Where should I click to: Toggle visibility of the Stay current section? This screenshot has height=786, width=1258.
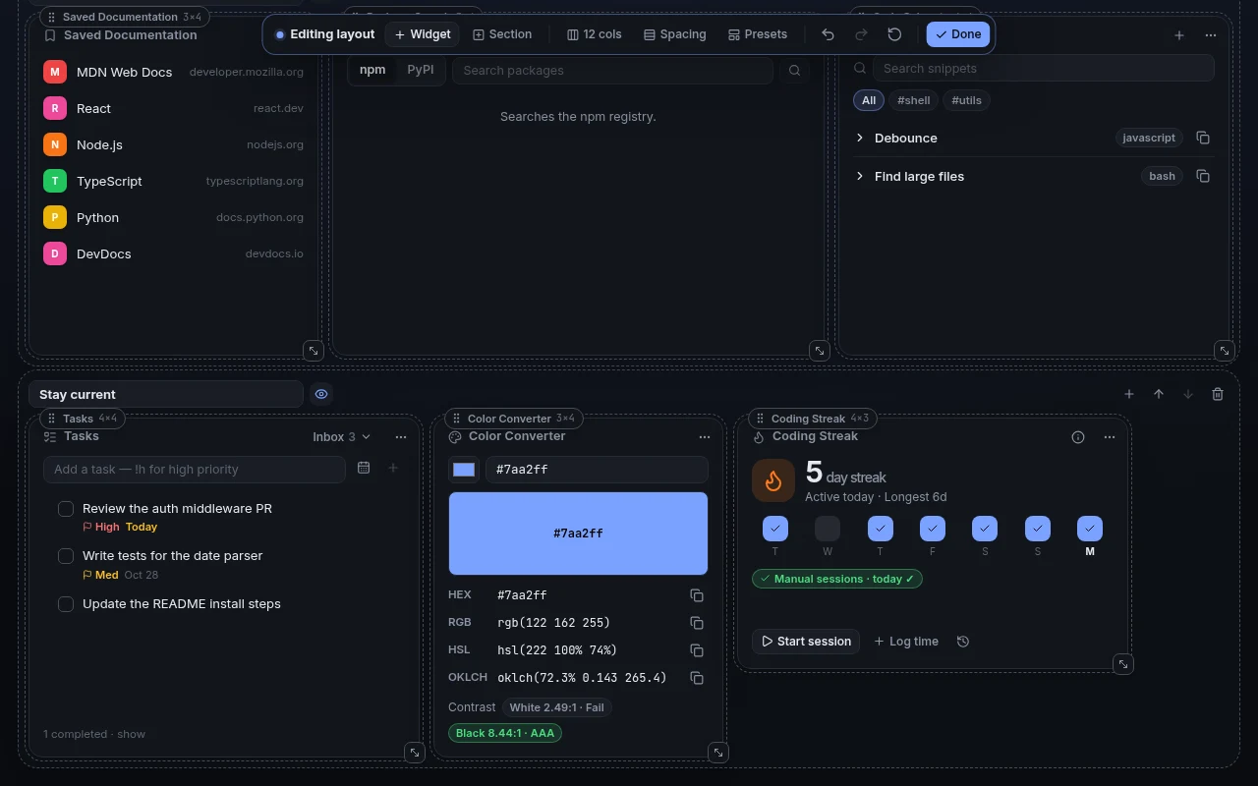click(321, 394)
